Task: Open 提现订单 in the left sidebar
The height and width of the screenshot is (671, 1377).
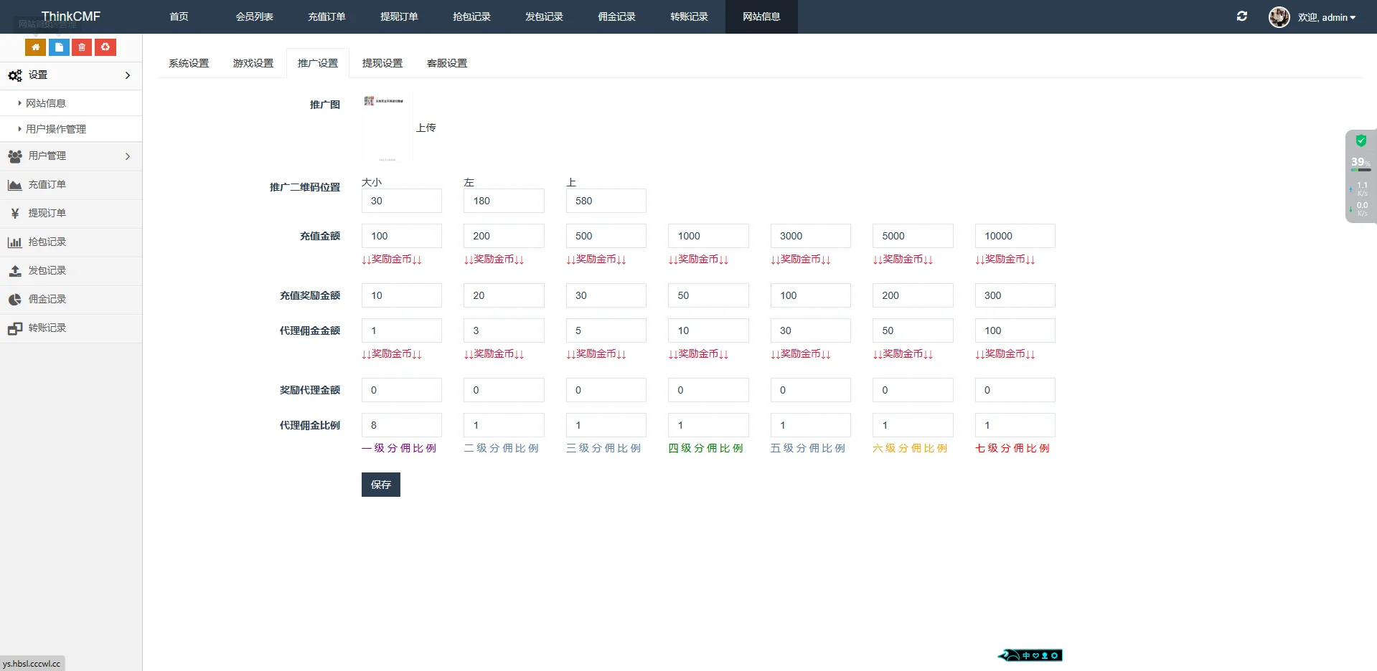Action: (47, 214)
